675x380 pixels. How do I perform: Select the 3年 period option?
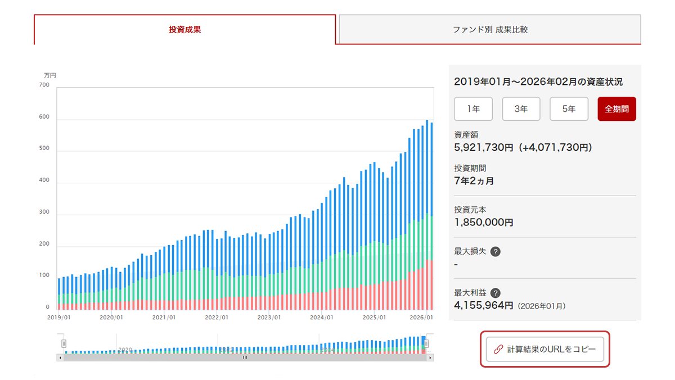(x=521, y=109)
